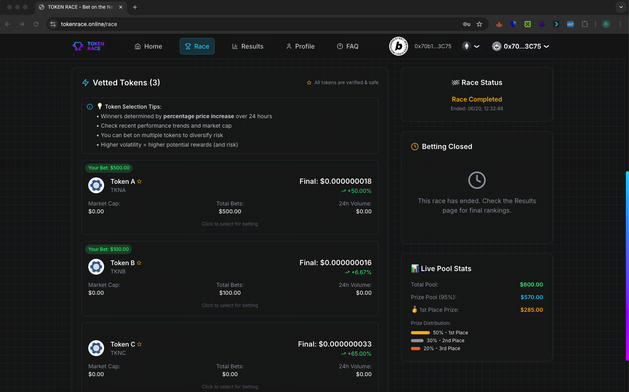629x392 pixels.
Task: Open the Profile nav item
Action: click(300, 46)
